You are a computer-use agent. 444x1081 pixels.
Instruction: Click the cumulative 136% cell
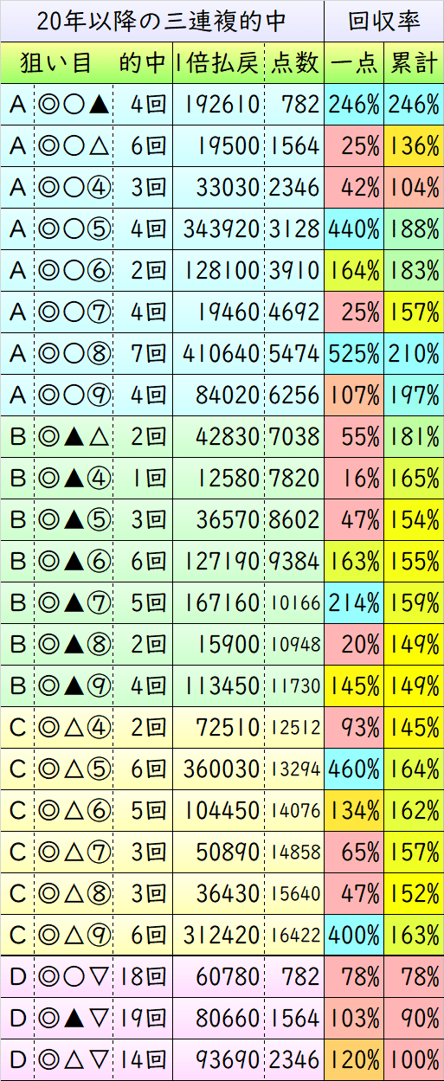click(x=414, y=146)
